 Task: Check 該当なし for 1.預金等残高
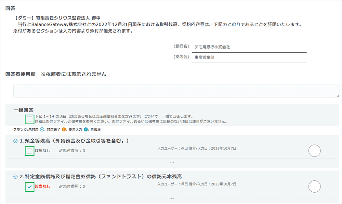[30, 151]
